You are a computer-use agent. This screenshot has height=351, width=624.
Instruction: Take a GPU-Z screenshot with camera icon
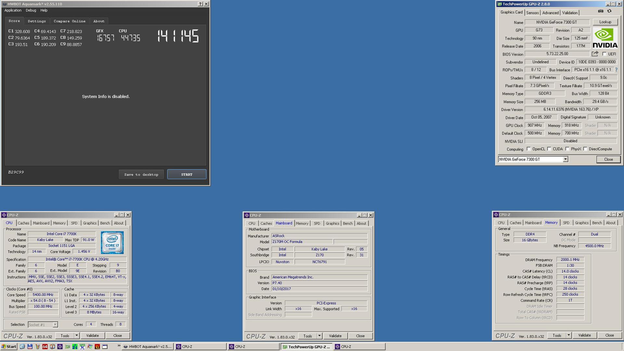(601, 11)
